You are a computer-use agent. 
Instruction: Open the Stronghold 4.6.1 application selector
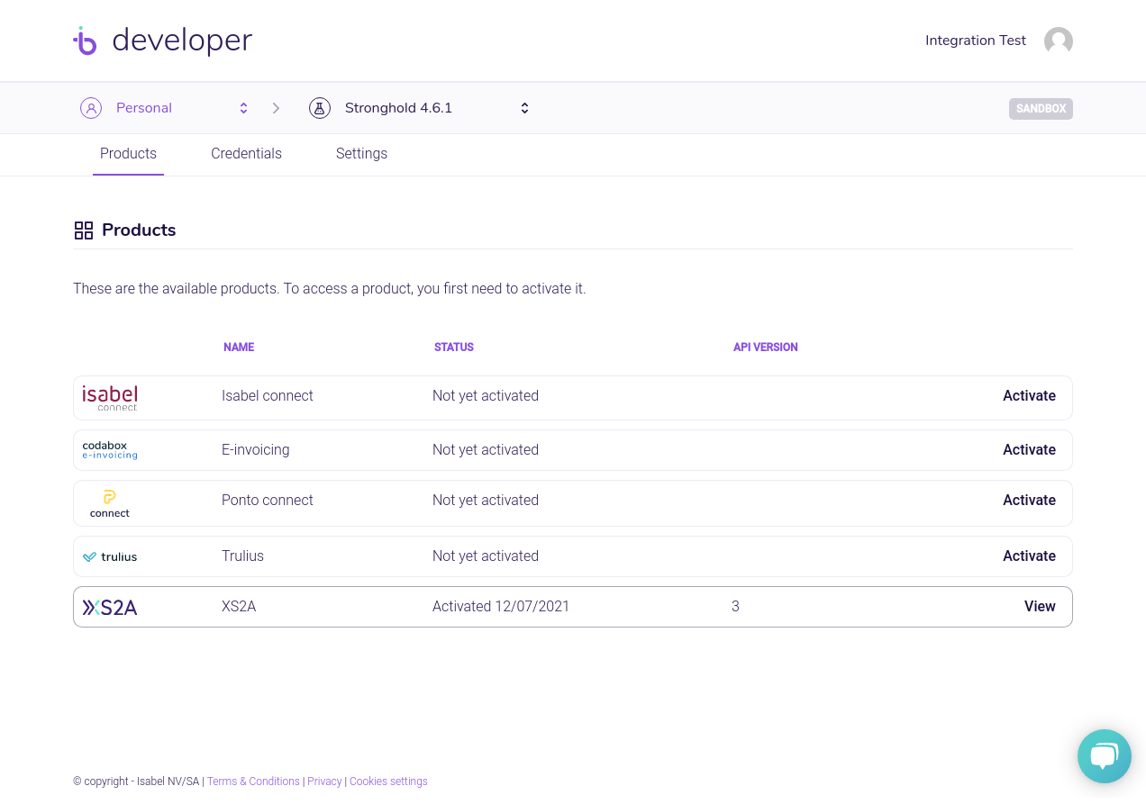(x=524, y=108)
